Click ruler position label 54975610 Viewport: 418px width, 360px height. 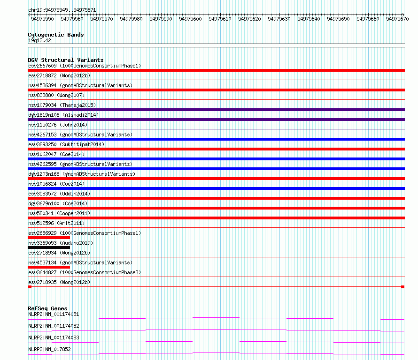click(220, 19)
